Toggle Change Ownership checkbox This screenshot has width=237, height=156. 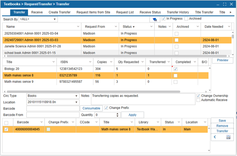click(198, 96)
